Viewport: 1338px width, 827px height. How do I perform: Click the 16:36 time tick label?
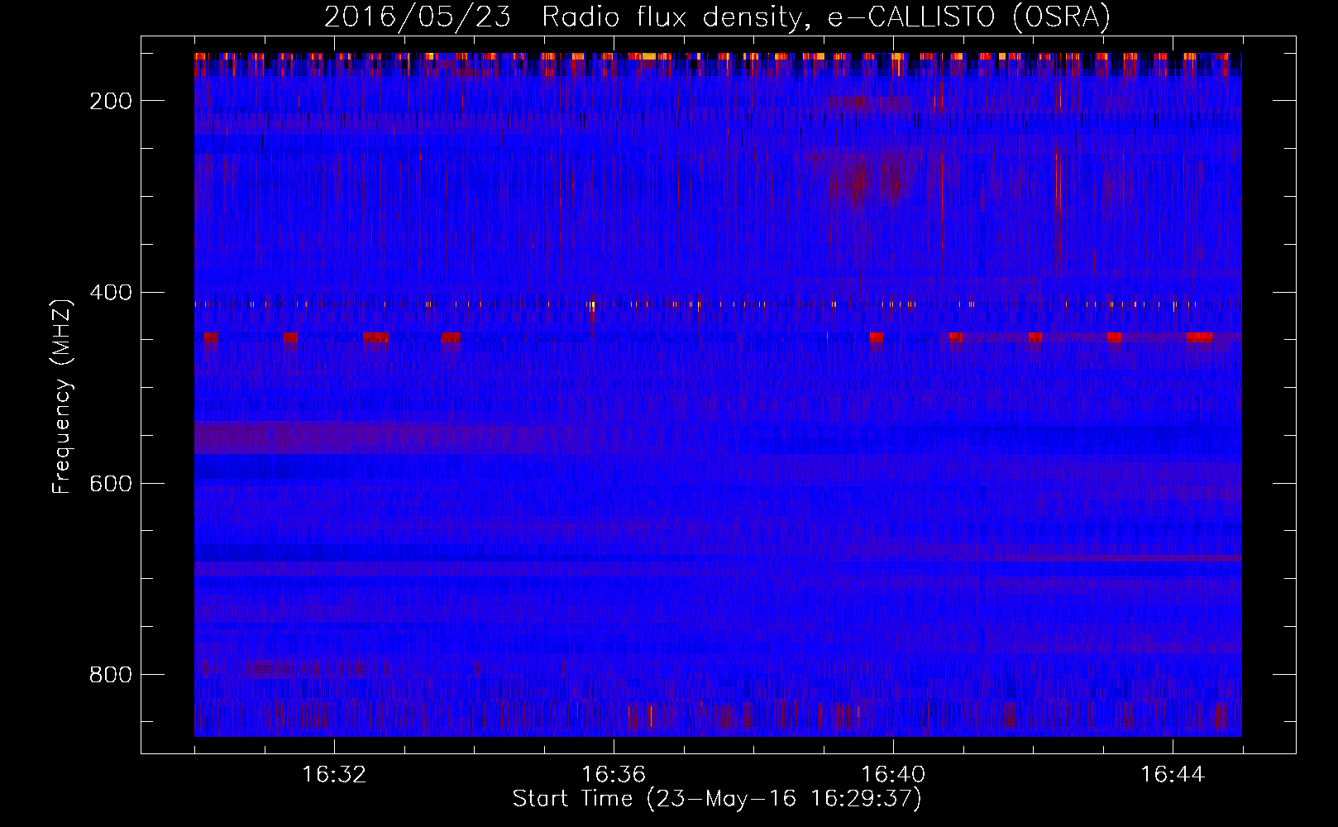tap(614, 775)
